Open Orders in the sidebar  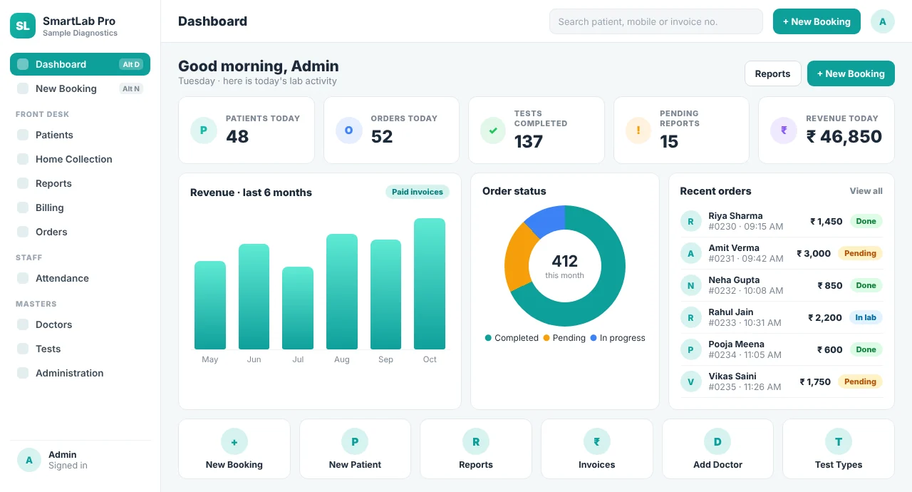[80, 232]
